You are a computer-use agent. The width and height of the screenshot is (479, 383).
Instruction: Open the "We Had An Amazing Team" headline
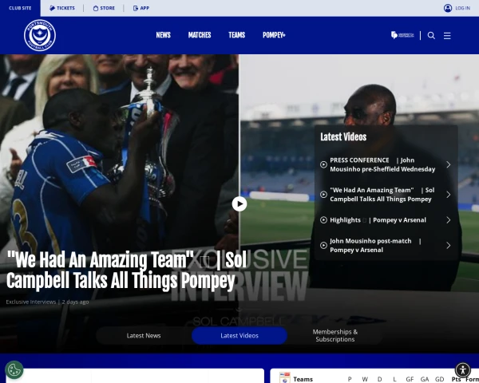pyautogui.click(x=126, y=270)
